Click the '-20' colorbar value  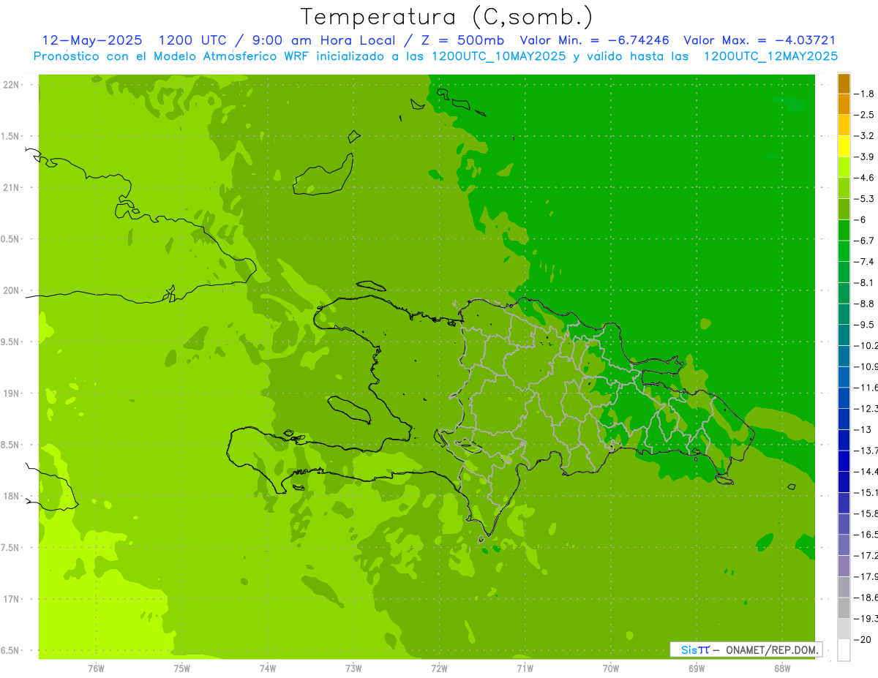pos(862,639)
